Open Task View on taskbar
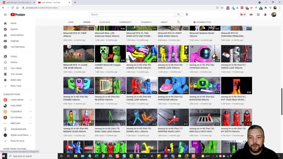The image size is (283, 159). tap(68, 156)
